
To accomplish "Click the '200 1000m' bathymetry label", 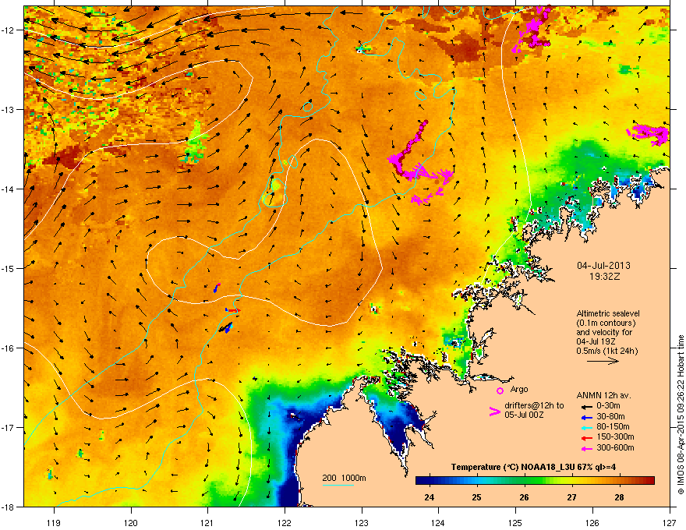I will click(344, 478).
